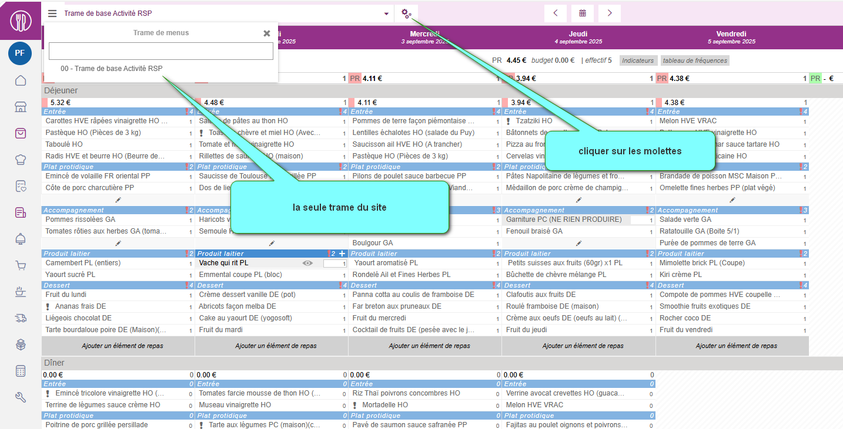Open the checklist with heart sidebar icon
Screen dimensions: 843x429
[21, 186]
